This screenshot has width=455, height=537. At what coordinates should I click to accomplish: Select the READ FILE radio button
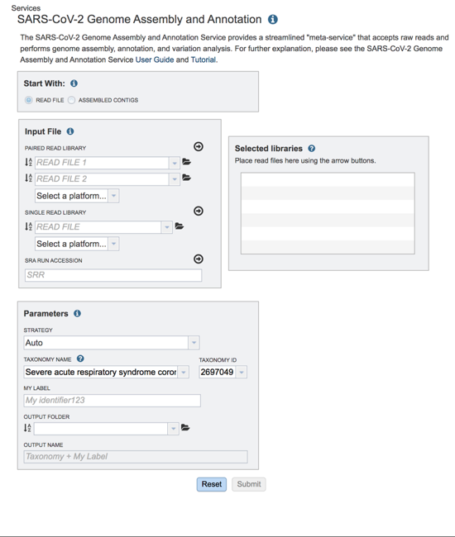28,100
